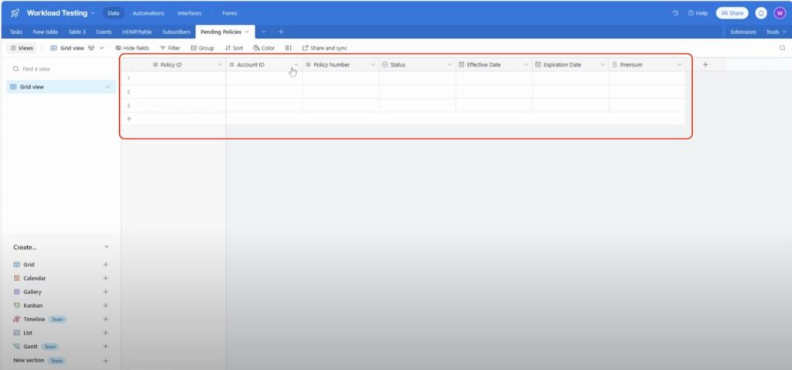The width and height of the screenshot is (792, 370).
Task: Select Grid view in the sidebar list
Action: tap(61, 87)
